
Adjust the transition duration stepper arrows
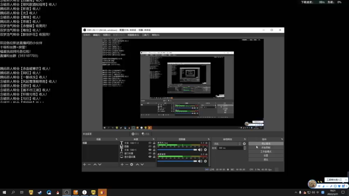(245, 148)
